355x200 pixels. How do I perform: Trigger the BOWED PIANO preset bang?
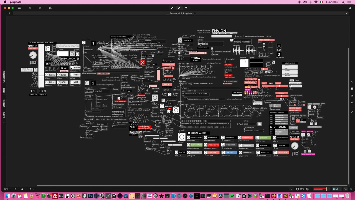[x=206, y=137]
